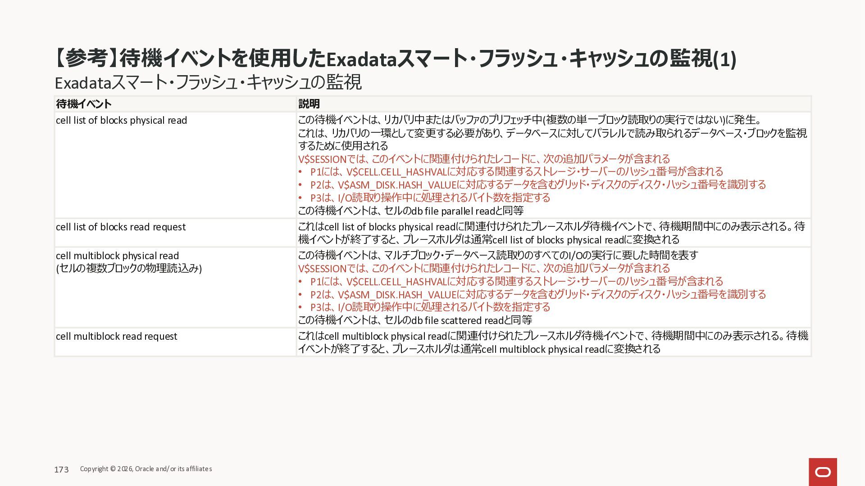The width and height of the screenshot is (865, 486).
Task: Click the 待機イベント column header
Action: [84, 104]
